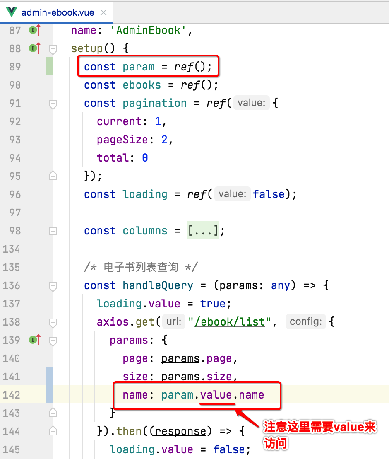Click the url: parameter hint
389x459 pixels.
point(174,321)
